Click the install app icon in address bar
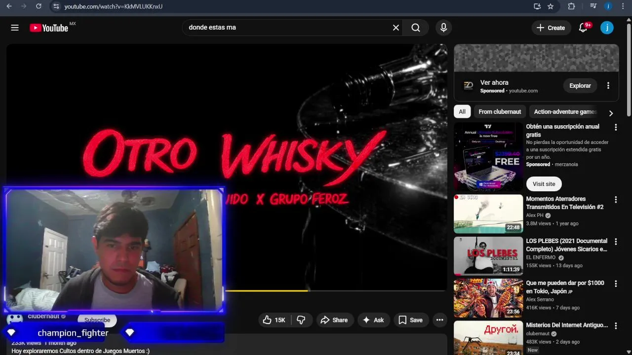 537,6
